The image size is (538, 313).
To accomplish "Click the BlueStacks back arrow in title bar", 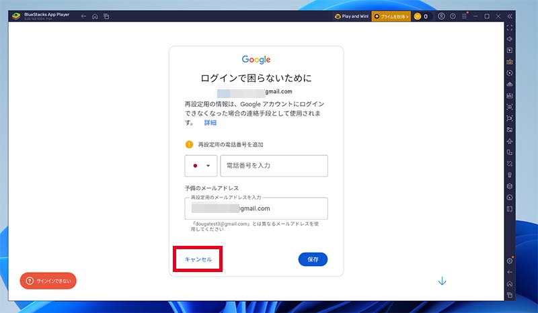I will point(83,16).
